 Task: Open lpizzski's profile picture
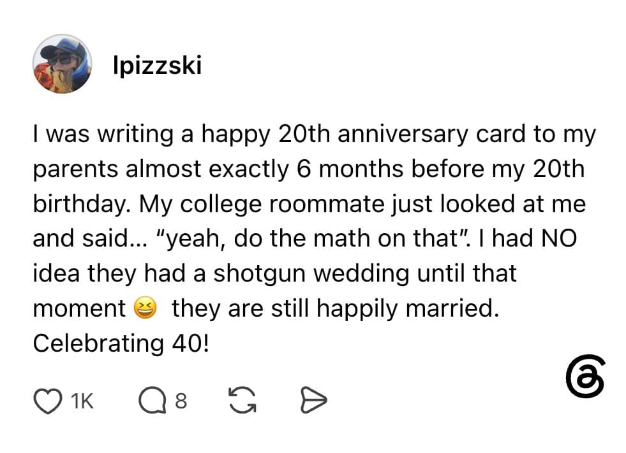[x=62, y=64]
